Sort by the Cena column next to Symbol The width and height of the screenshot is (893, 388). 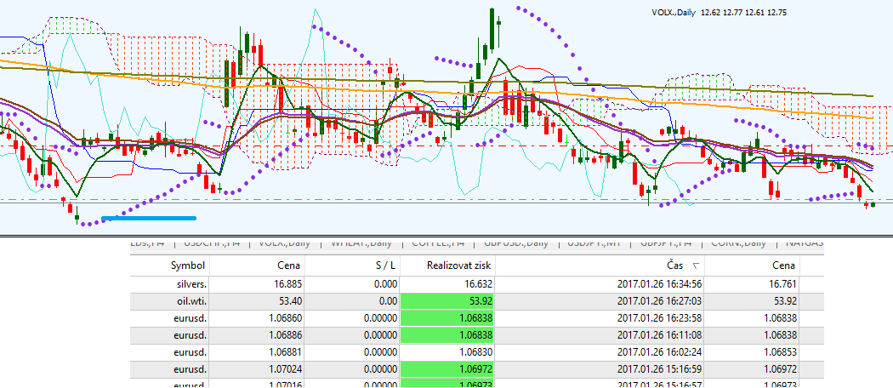click(258, 265)
